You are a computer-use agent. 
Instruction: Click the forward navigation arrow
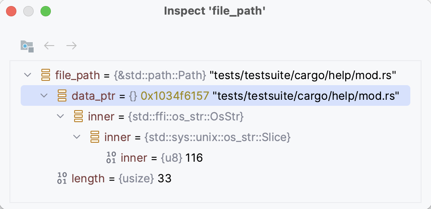click(x=72, y=46)
